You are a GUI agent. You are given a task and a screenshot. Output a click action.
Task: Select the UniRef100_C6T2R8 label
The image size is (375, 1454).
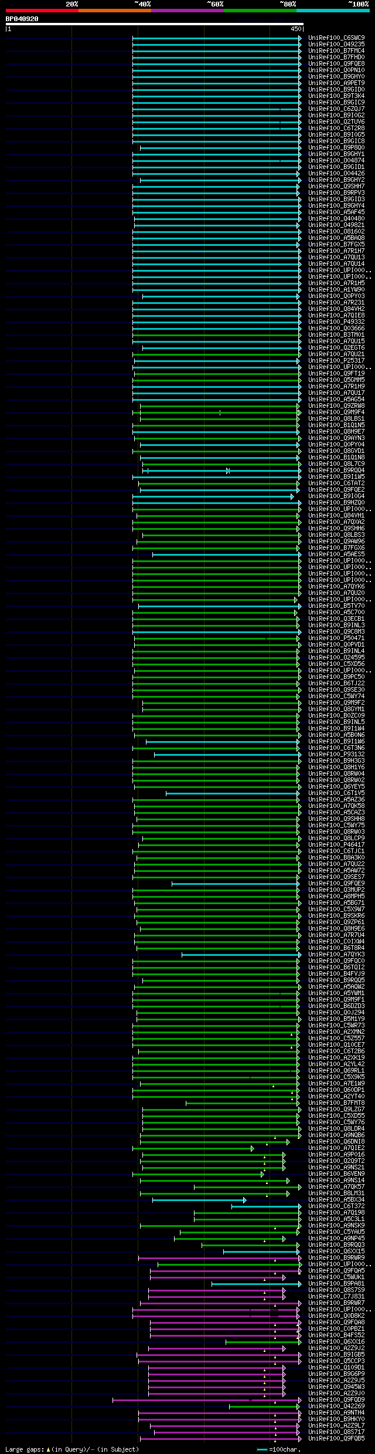pyautogui.click(x=336, y=128)
